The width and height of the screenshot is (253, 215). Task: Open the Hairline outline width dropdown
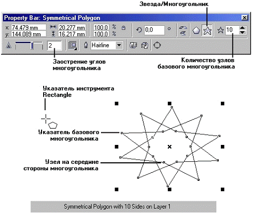119,45
